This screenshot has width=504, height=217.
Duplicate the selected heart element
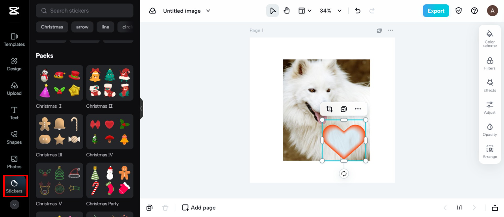pyautogui.click(x=343, y=109)
